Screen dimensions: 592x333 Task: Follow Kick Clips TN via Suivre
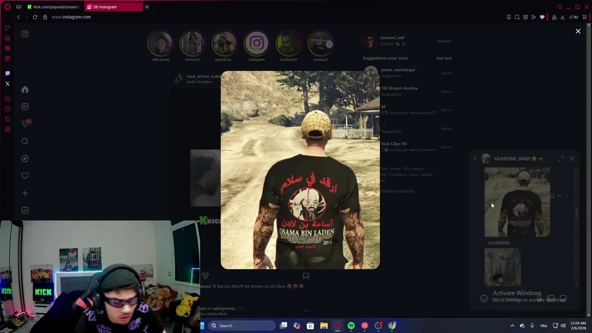446,147
